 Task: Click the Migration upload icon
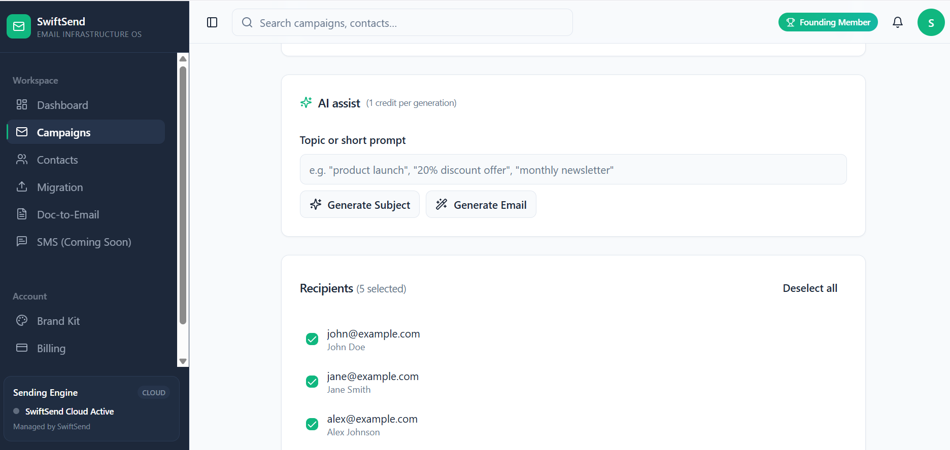(x=22, y=186)
